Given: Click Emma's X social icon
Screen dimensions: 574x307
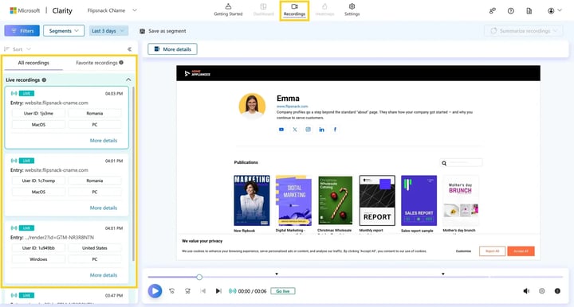Looking at the screenshot, I should tap(295, 130).
